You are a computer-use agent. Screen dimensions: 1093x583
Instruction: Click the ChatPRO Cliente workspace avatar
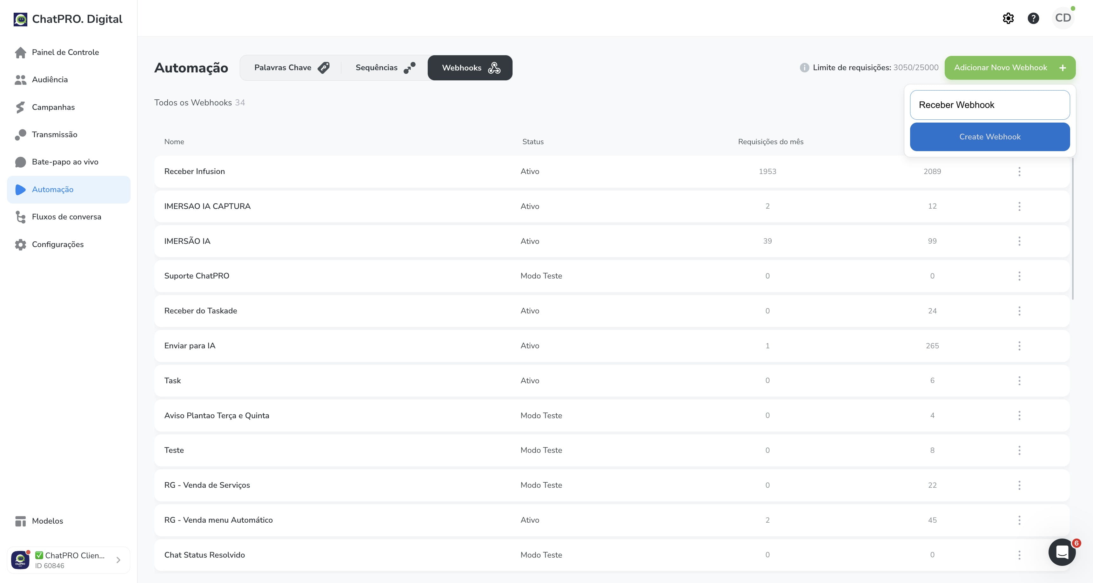click(20, 560)
